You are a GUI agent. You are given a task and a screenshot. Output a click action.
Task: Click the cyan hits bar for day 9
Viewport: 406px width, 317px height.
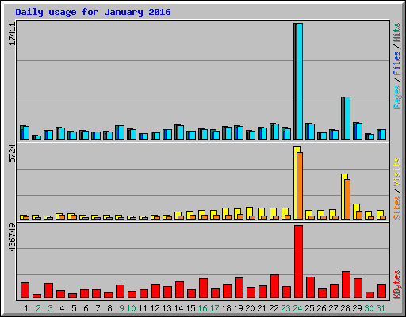121,133
